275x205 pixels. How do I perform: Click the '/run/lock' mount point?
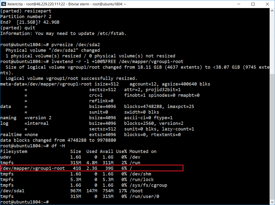142,180
